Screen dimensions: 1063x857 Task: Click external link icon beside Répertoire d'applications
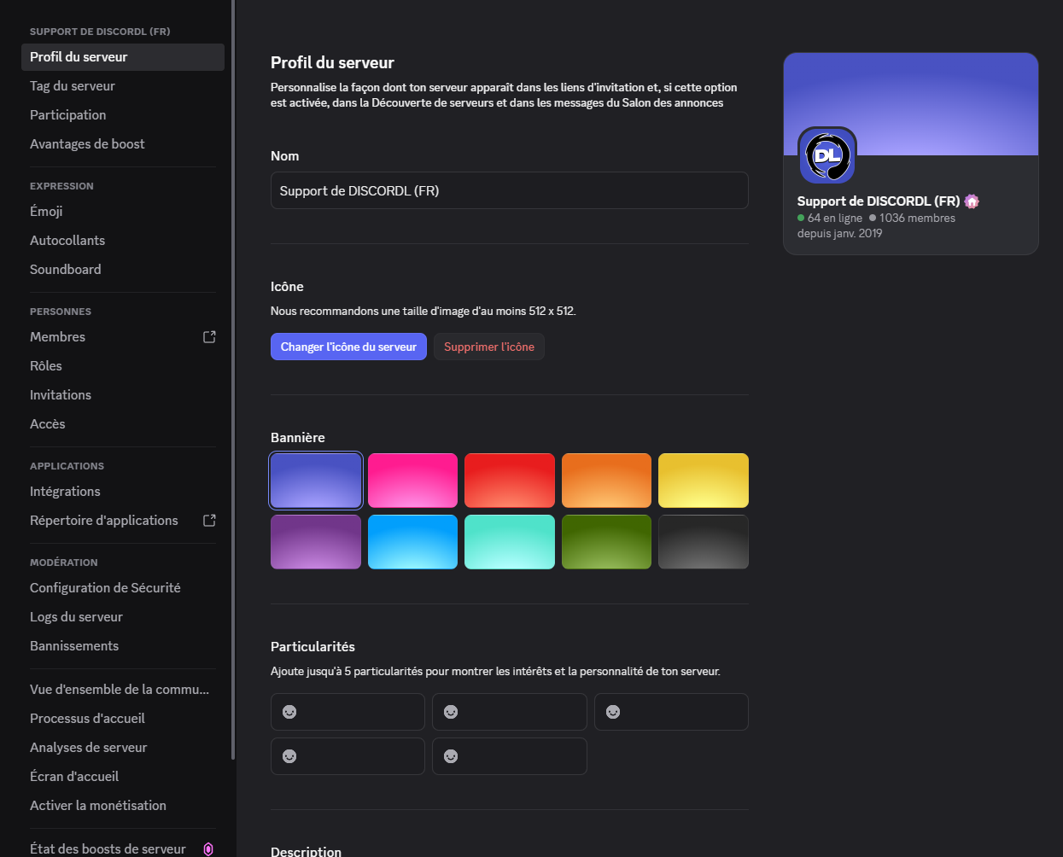coord(209,521)
